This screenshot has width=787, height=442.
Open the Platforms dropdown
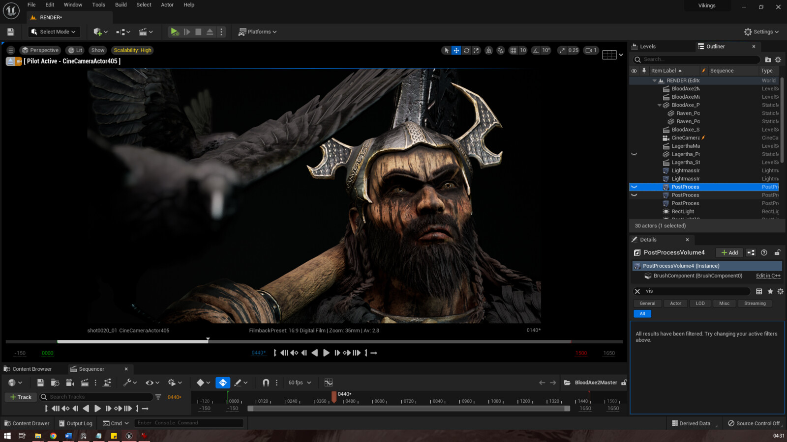click(x=257, y=32)
